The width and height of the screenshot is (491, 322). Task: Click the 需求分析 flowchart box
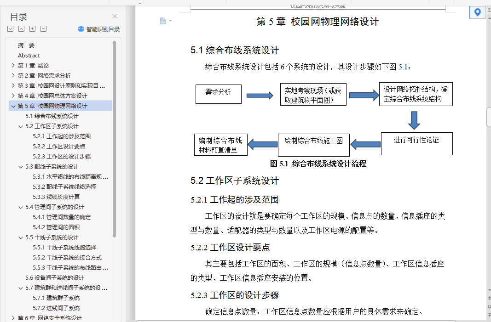pos(219,94)
